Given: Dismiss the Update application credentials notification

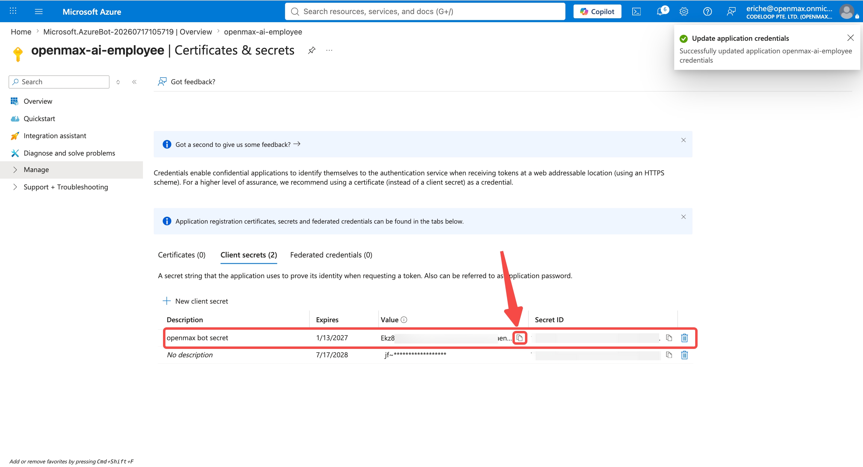Looking at the screenshot, I should tap(850, 38).
